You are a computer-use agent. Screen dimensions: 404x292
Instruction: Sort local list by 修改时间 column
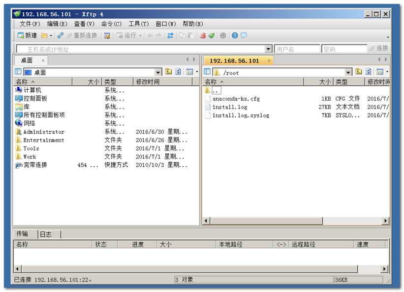pos(163,82)
